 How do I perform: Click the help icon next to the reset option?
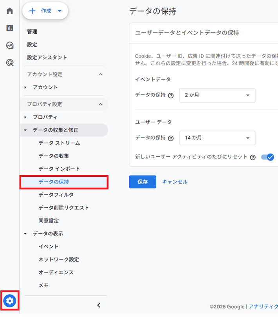click(x=252, y=157)
